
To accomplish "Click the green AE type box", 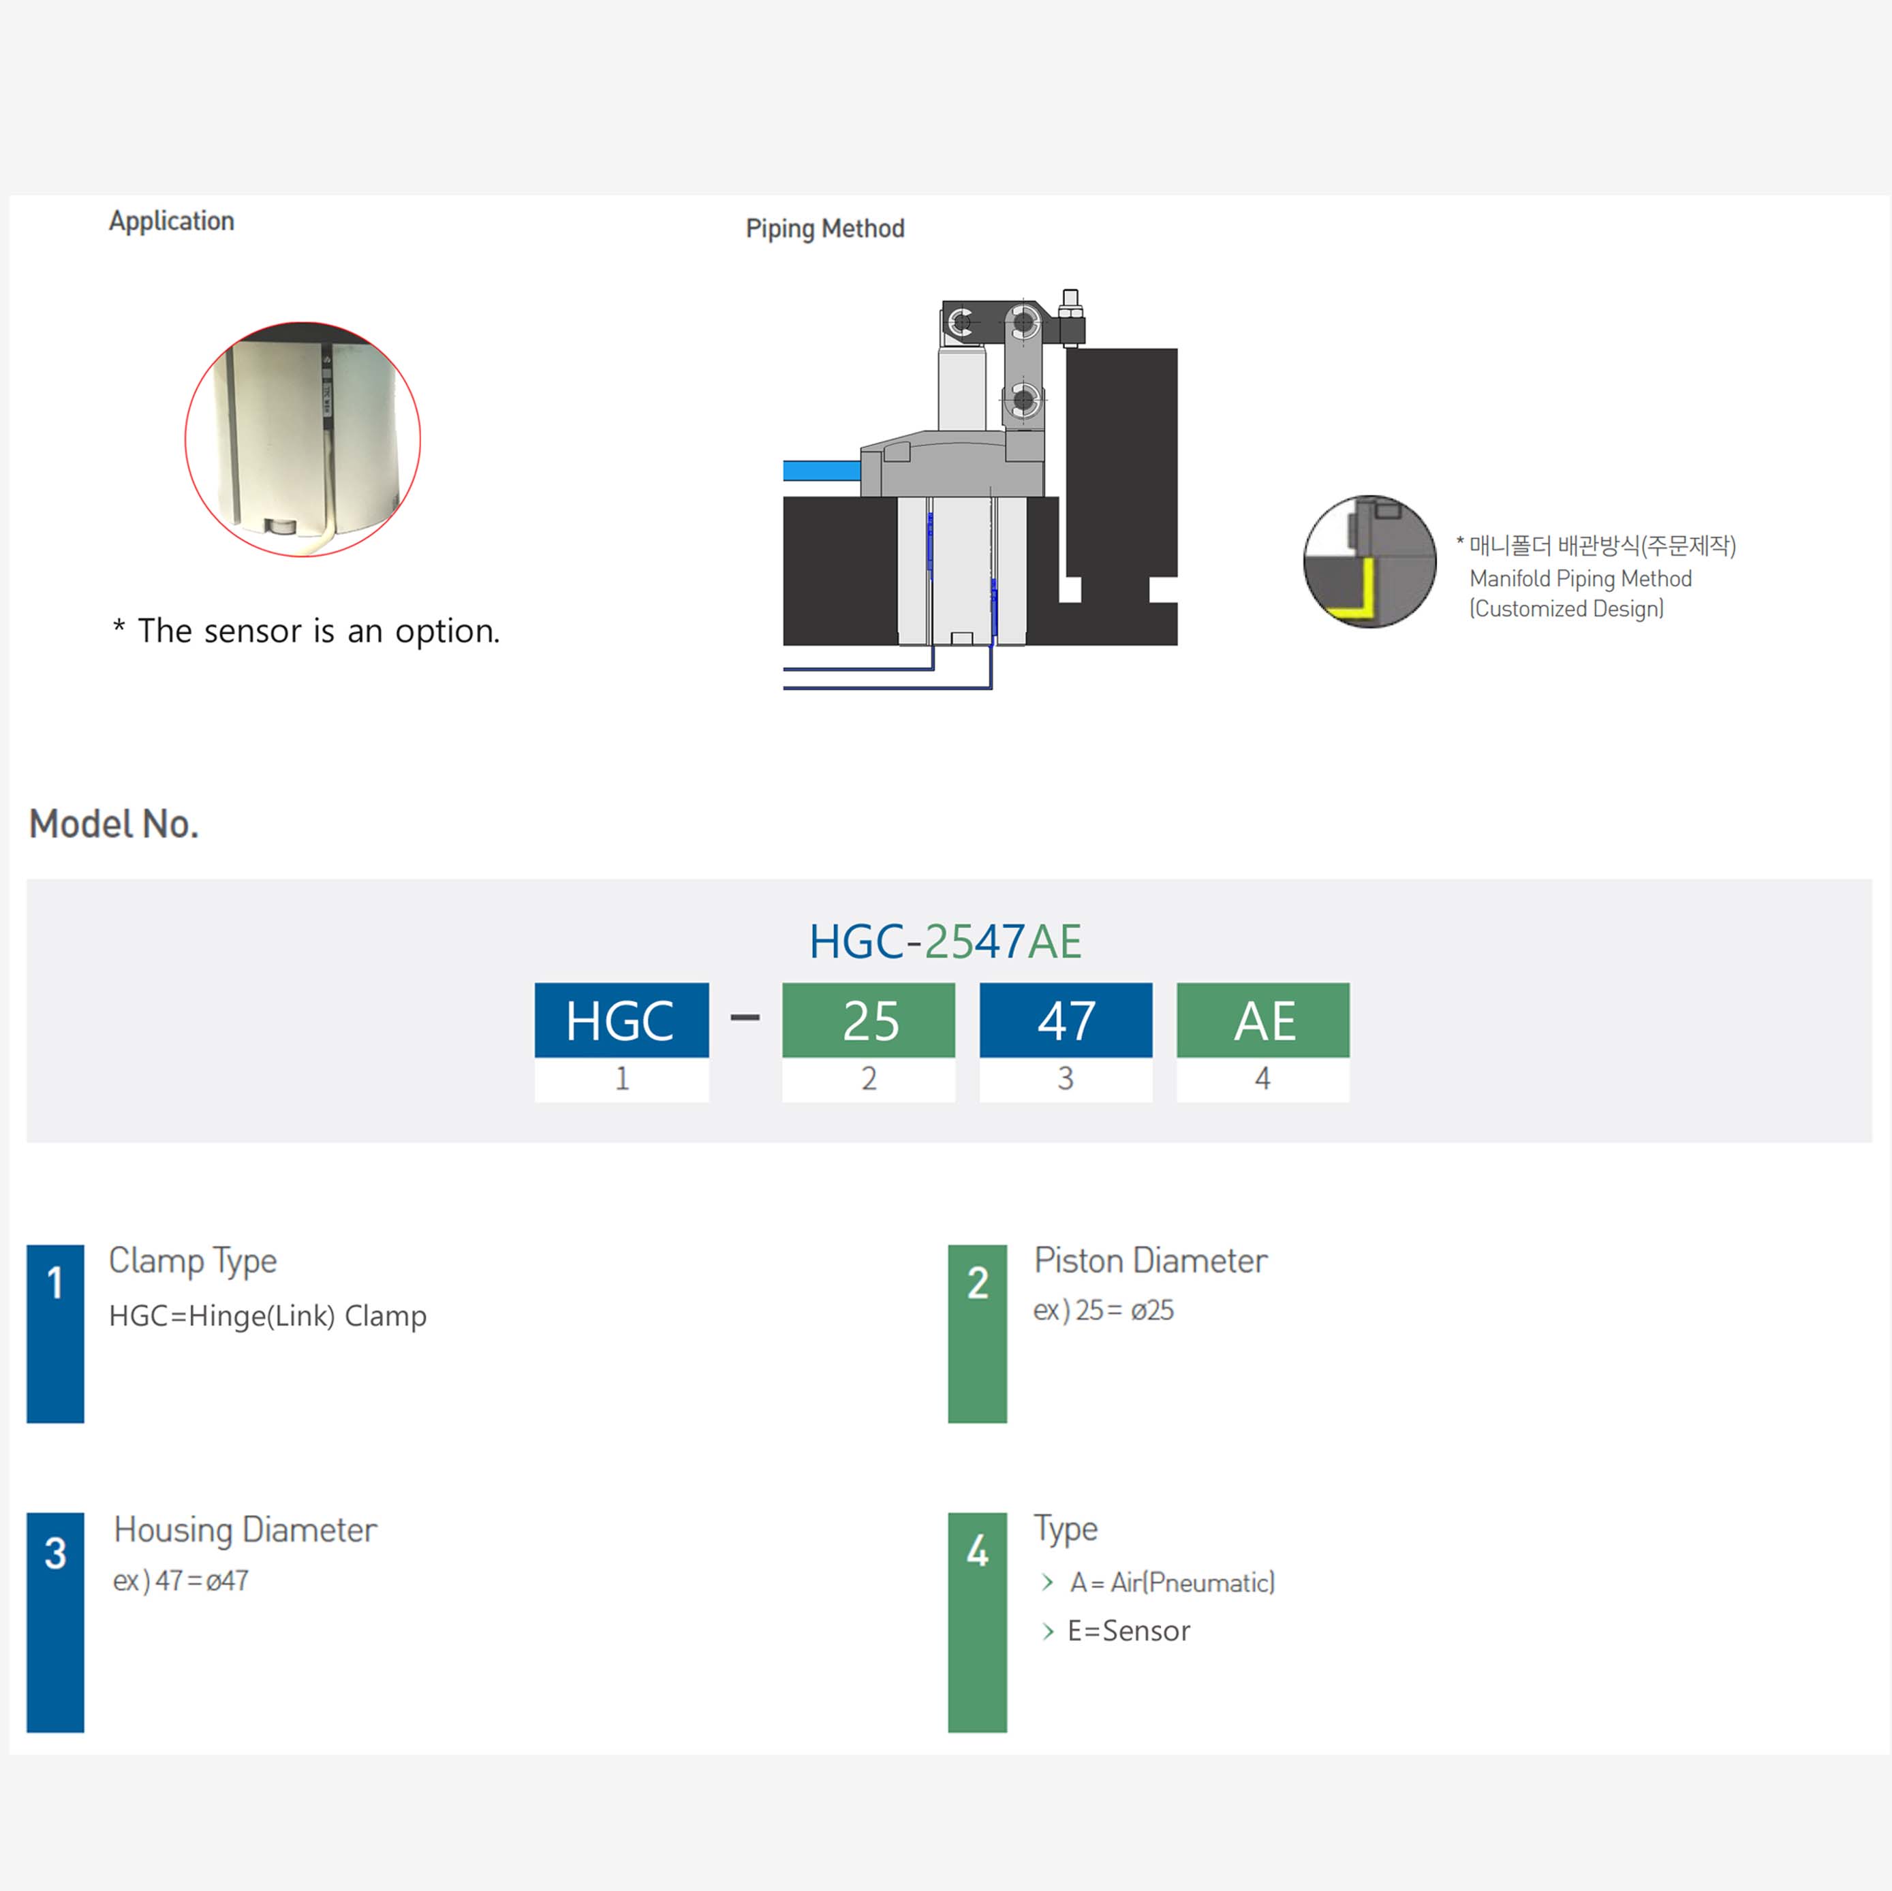I will tap(1262, 1020).
